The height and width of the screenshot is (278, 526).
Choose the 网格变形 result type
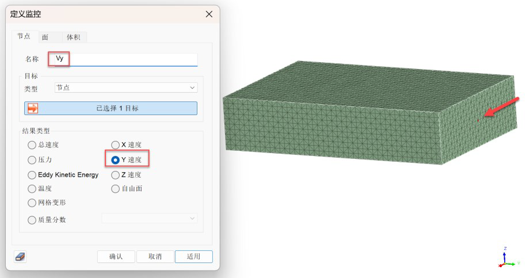(32, 203)
